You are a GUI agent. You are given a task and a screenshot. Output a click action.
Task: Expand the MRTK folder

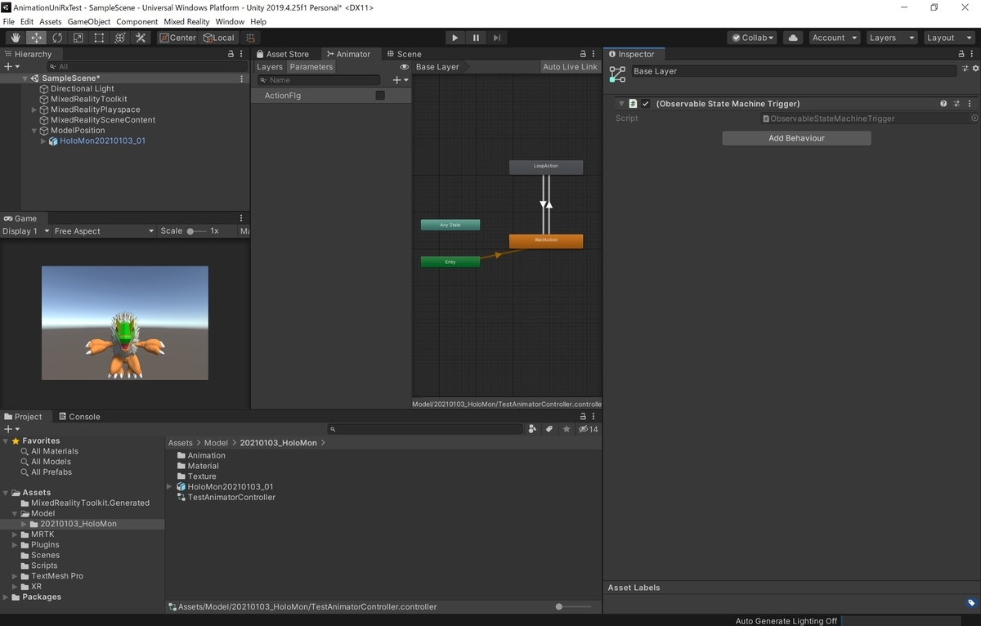coord(15,534)
